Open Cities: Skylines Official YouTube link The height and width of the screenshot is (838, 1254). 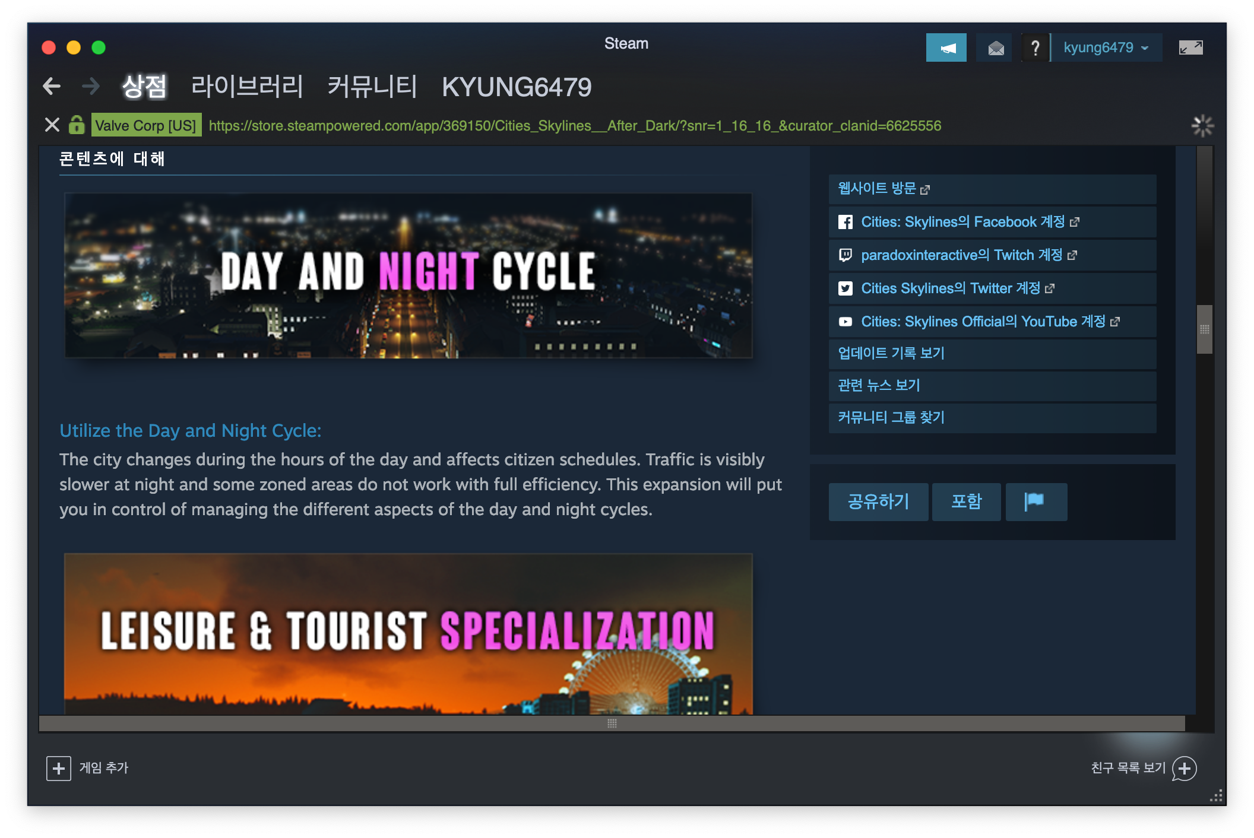point(992,322)
